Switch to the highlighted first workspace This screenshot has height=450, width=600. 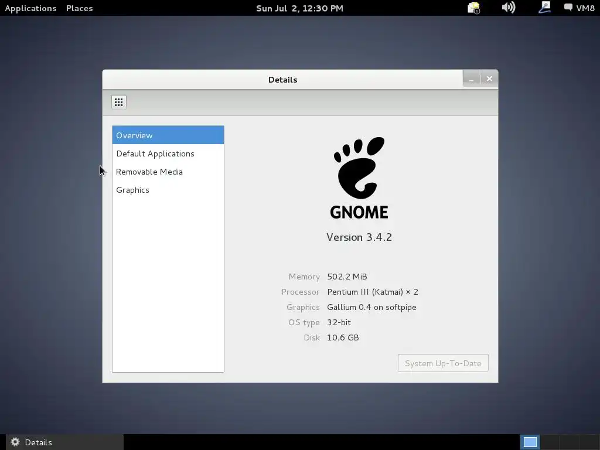pos(530,442)
